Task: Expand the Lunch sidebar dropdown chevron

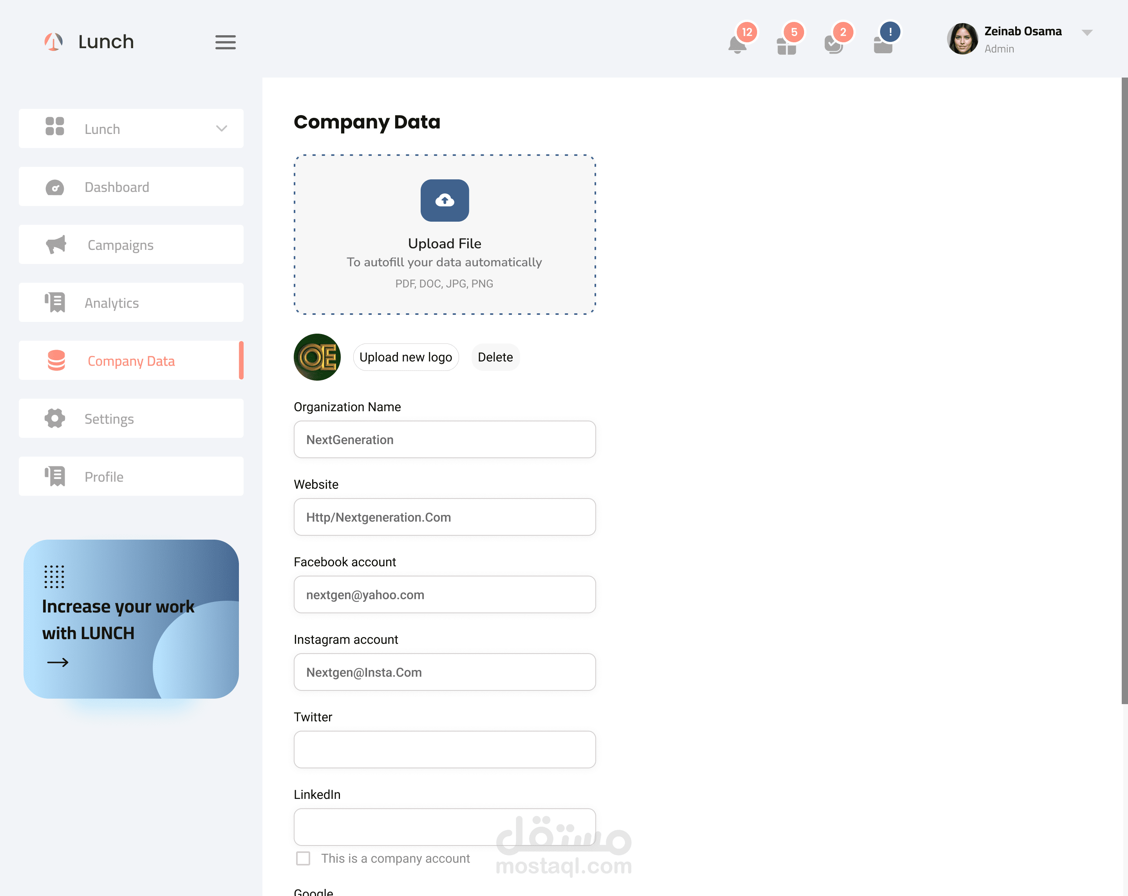Action: pyautogui.click(x=221, y=129)
